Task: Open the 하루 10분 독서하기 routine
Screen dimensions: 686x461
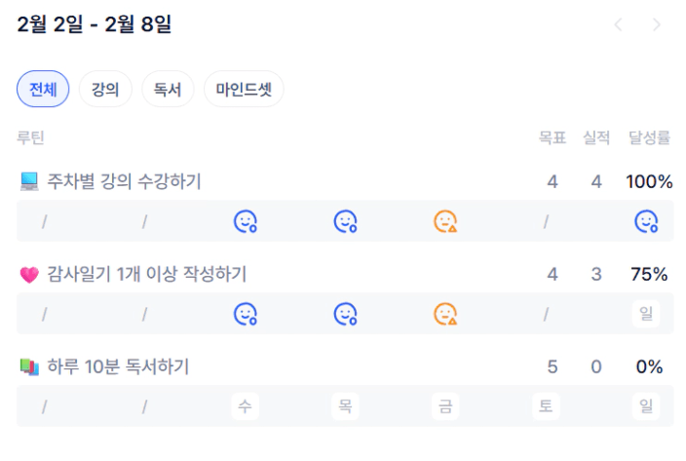Action: (x=118, y=367)
